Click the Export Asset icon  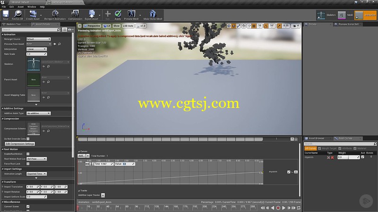pyautogui.click(x=92, y=15)
